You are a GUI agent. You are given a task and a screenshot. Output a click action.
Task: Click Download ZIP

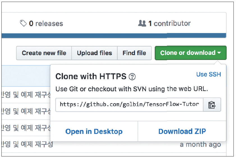(182, 131)
